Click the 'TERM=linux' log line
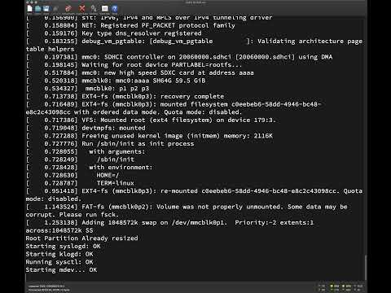Image resolution: width=391 pixels, height=293 pixels. tap(80, 183)
